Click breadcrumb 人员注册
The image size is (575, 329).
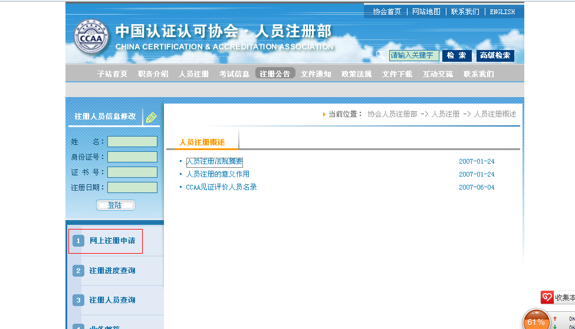446,114
